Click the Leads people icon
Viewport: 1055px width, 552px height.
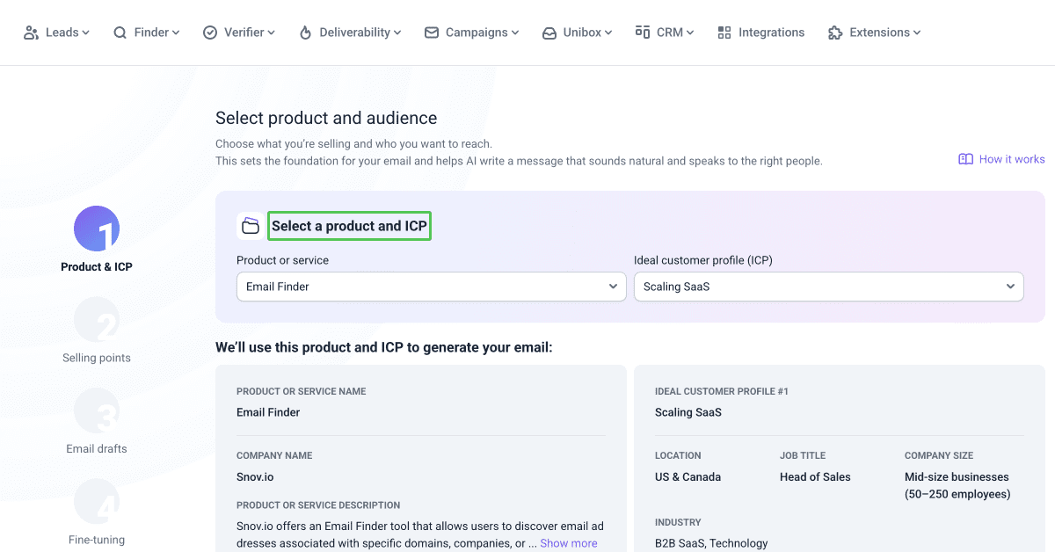[x=31, y=33]
